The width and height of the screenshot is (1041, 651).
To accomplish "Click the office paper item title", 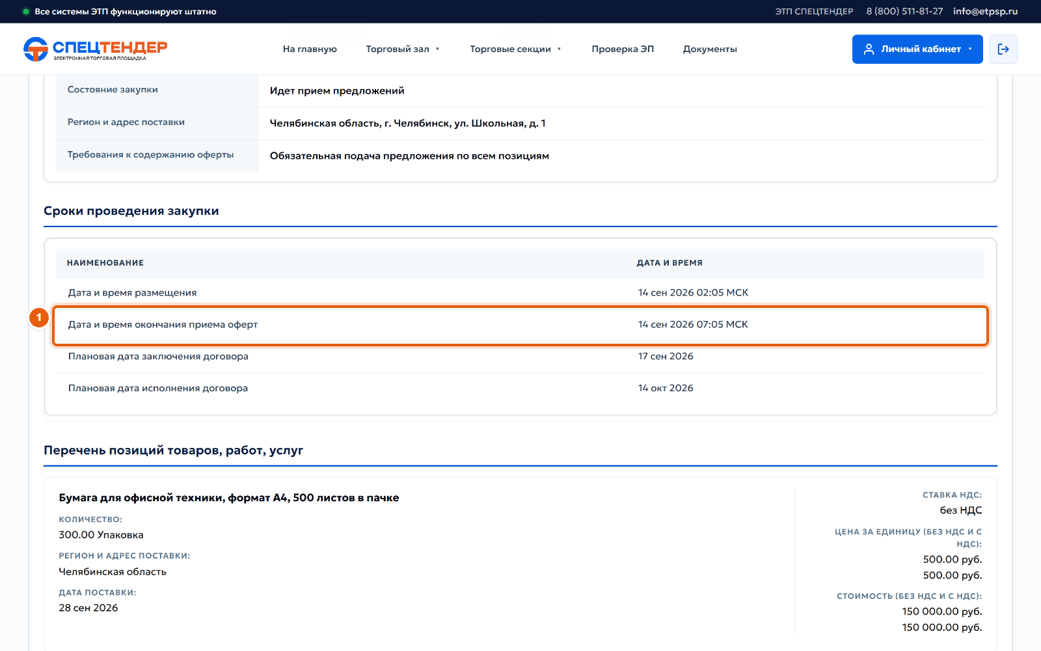I will point(229,498).
